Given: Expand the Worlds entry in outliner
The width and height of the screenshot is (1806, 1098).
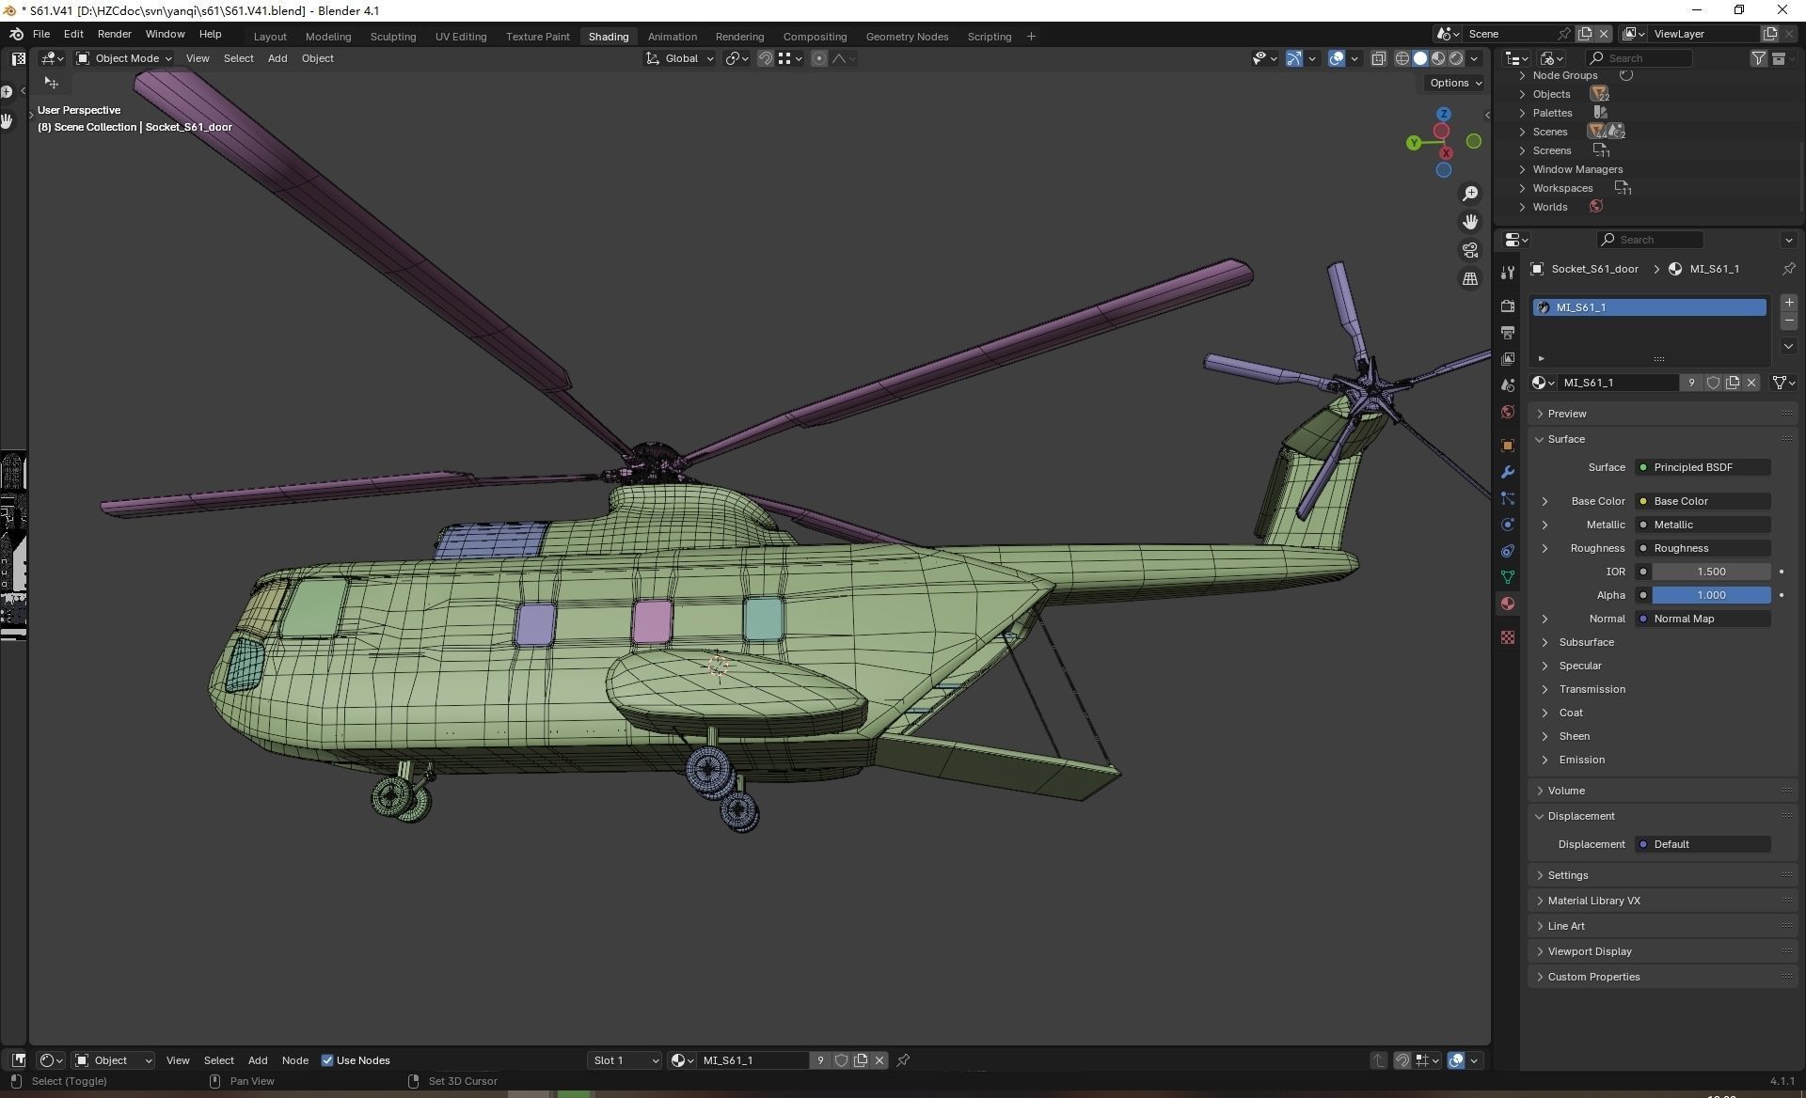Looking at the screenshot, I should (1522, 207).
